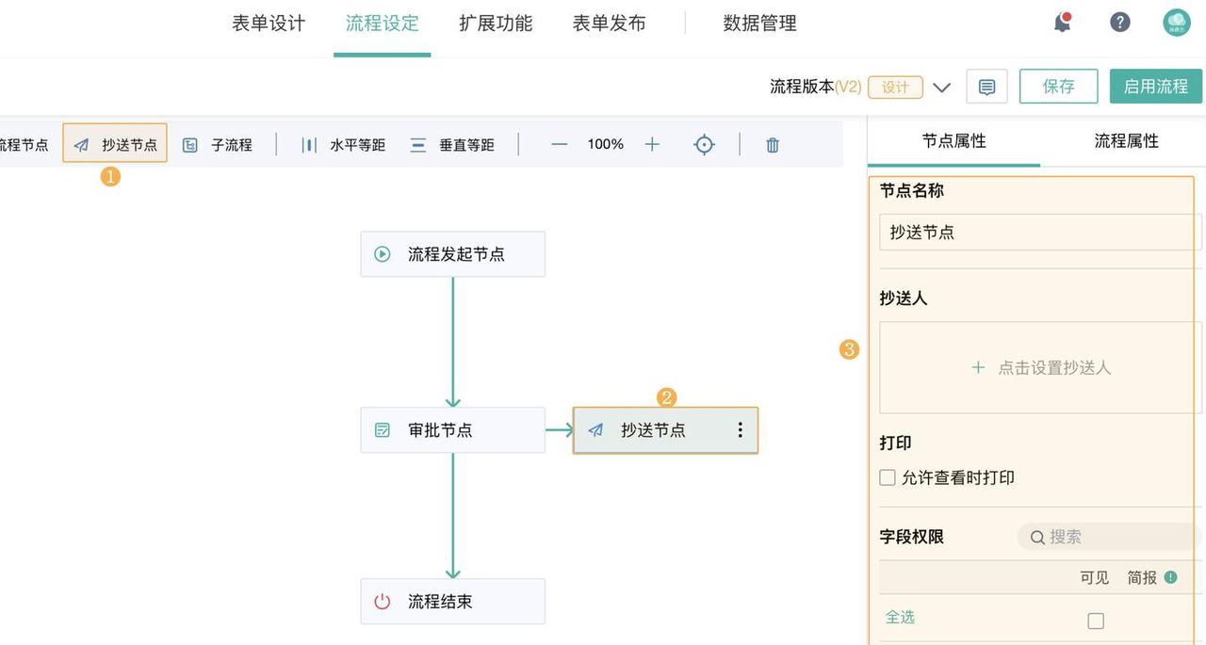Open 抄送节点 three-dot options menu
The width and height of the screenshot is (1206, 645).
740,429
